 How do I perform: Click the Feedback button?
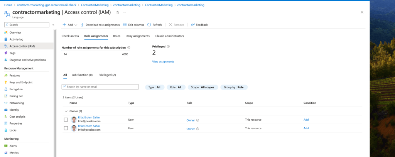pos(199,25)
